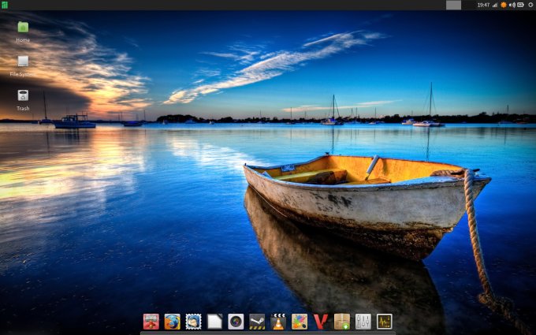Open the audio mixer sliders icon
Viewport: 536px width, 335px height.
[x=363, y=322]
